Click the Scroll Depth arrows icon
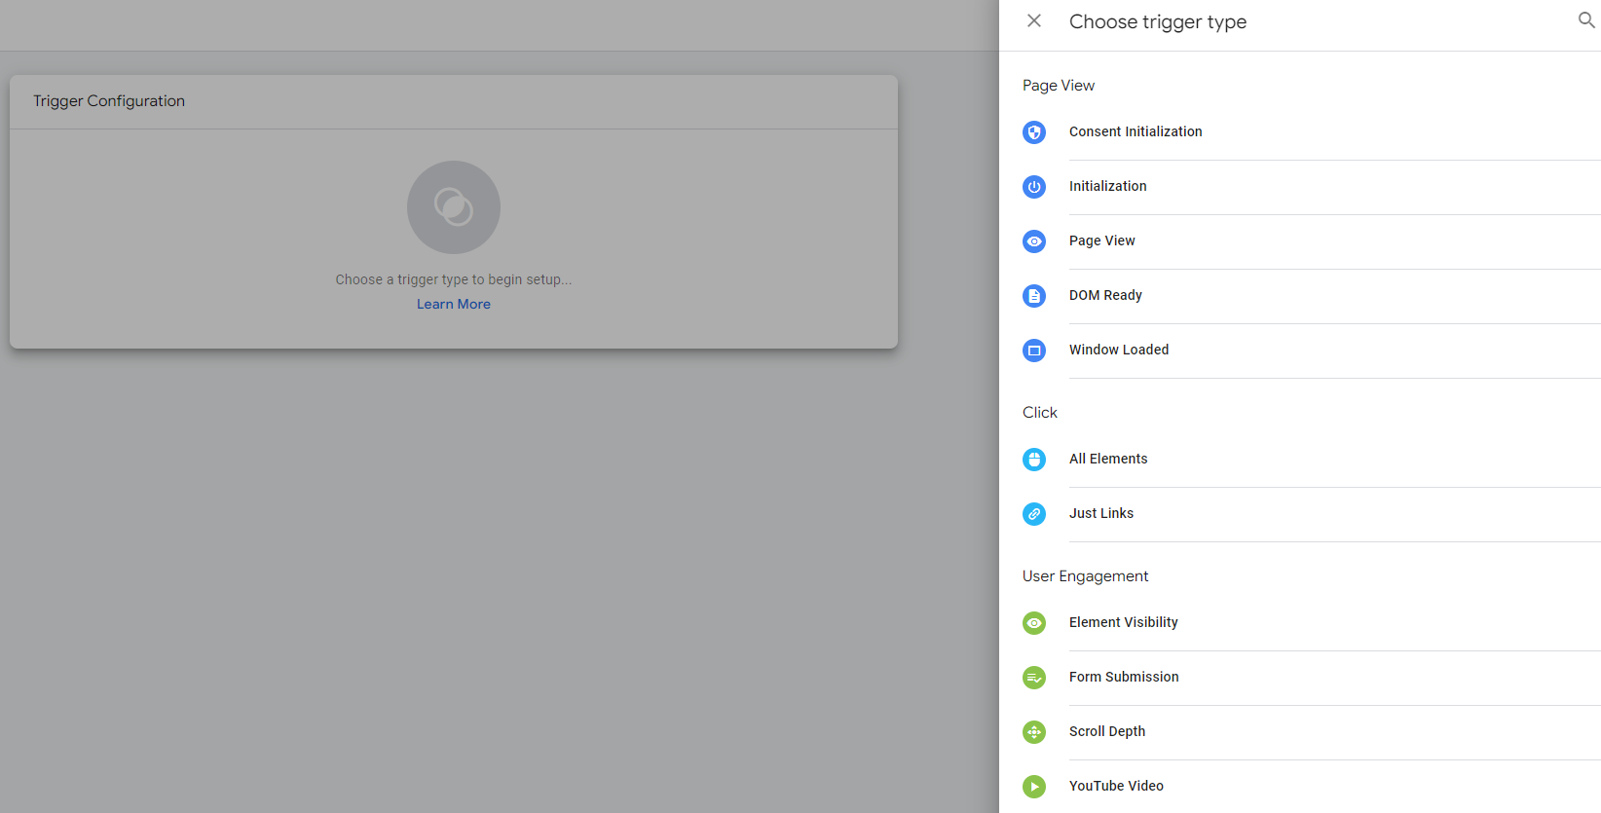 [x=1034, y=732]
